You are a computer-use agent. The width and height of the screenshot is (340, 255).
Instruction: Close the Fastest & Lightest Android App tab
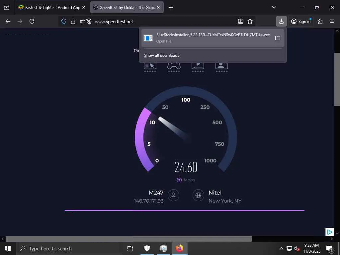point(84,7)
